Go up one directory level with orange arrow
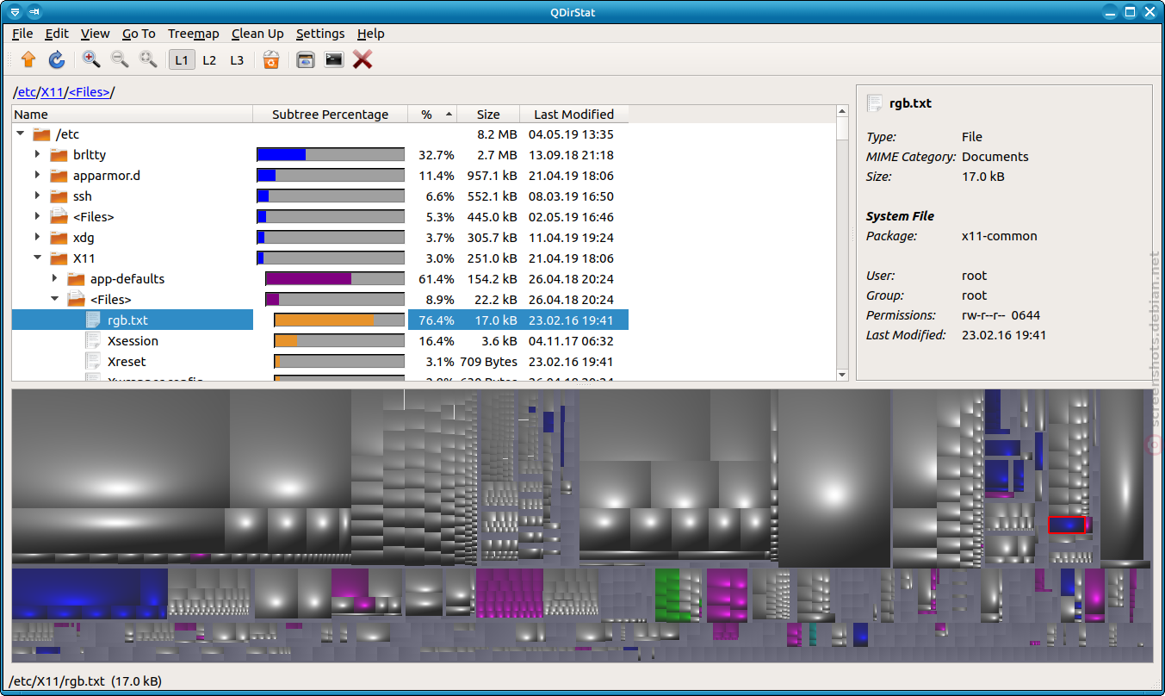This screenshot has width=1165, height=696. pyautogui.click(x=28, y=59)
